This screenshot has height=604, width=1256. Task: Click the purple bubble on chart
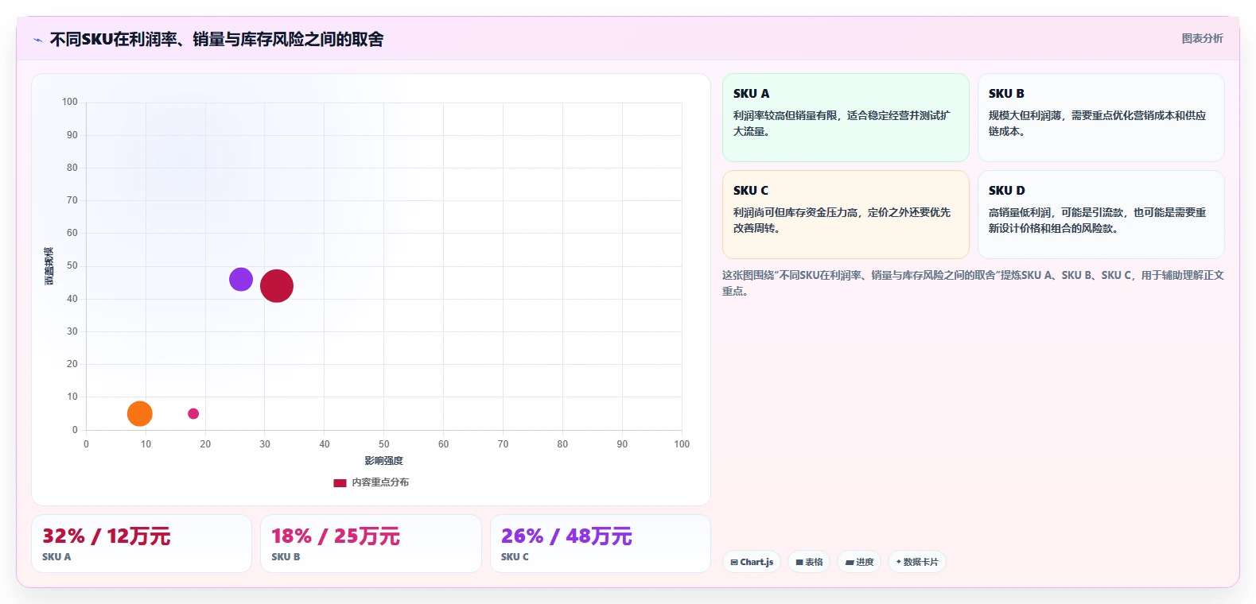(x=241, y=279)
